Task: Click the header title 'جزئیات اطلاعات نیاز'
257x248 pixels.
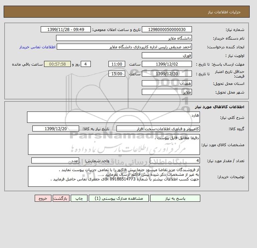Action: (x=224, y=12)
